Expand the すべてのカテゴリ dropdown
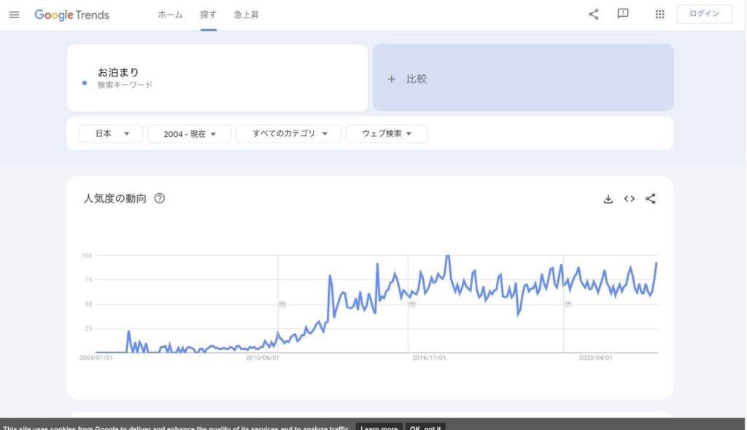 pos(289,134)
